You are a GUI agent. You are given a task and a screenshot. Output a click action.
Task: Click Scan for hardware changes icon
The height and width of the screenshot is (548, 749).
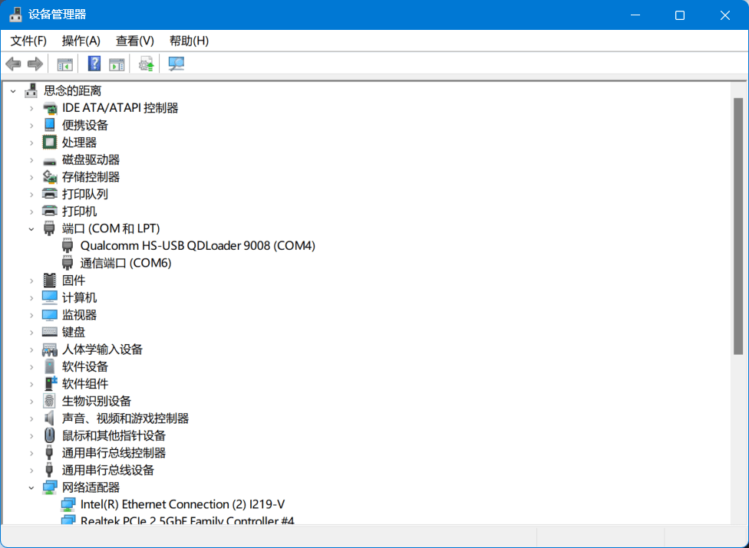click(177, 64)
